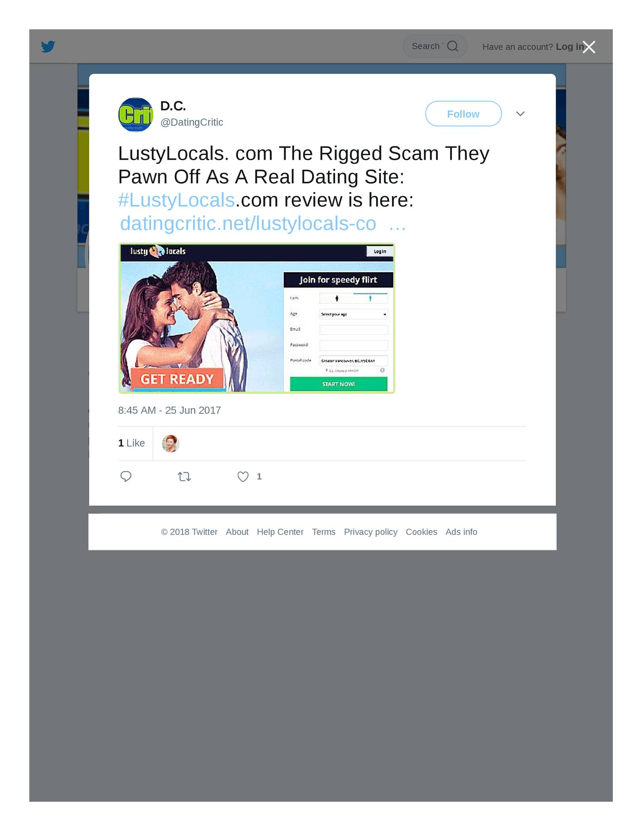Click the search magnifier icon
Screen dimensions: 642x831
coord(452,46)
